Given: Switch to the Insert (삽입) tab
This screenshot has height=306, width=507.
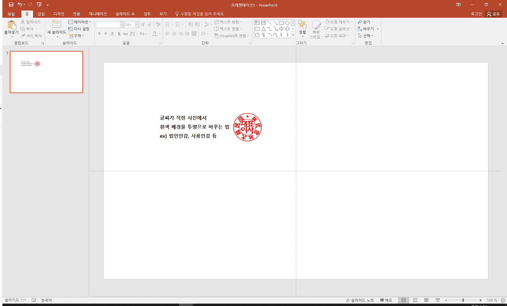Looking at the screenshot, I should [x=41, y=14].
